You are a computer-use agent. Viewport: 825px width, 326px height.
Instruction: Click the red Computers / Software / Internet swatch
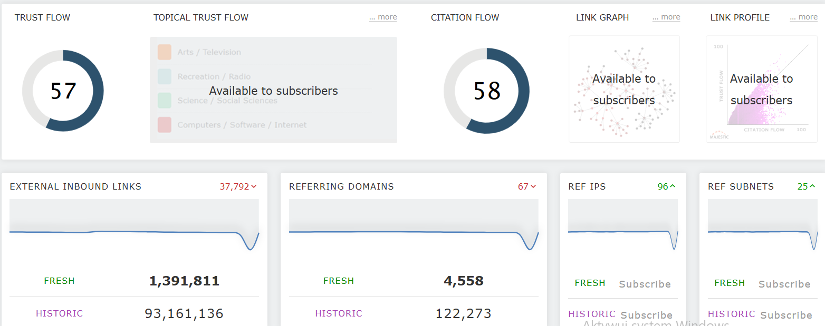pos(164,125)
